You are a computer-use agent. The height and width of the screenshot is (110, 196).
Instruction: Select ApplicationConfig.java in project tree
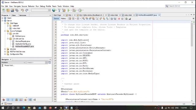coord(23,44)
